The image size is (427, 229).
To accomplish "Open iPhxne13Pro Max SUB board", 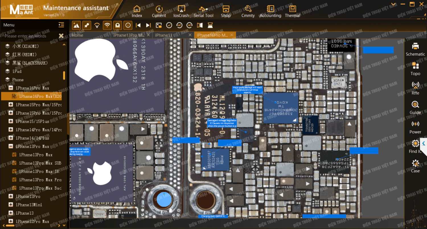I will [x=40, y=163].
